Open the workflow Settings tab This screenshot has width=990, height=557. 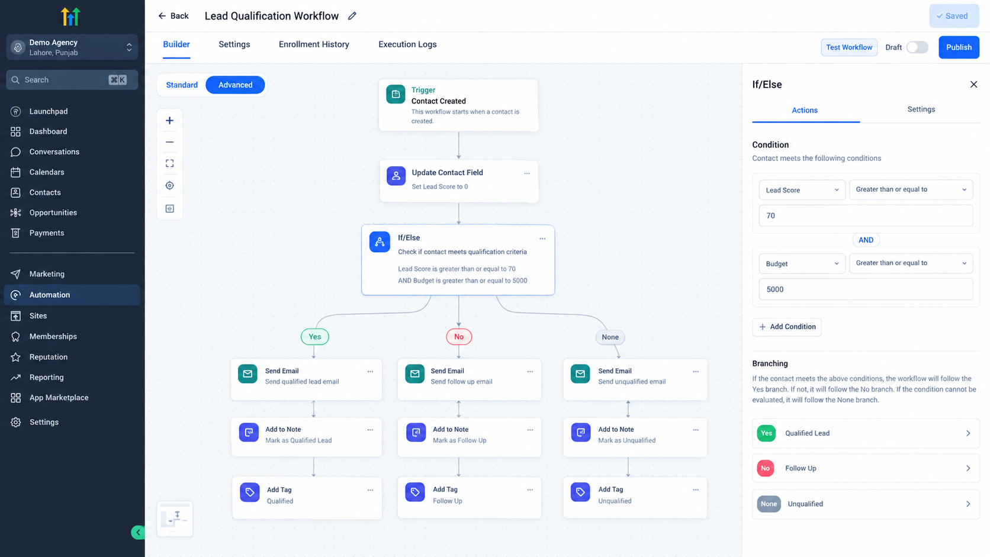tap(234, 44)
